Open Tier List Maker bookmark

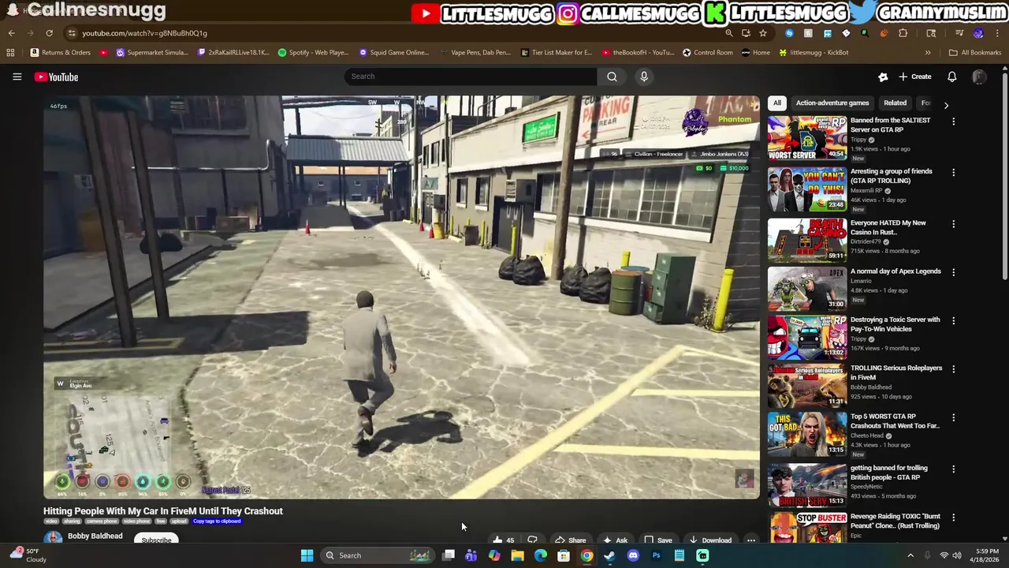pos(557,53)
